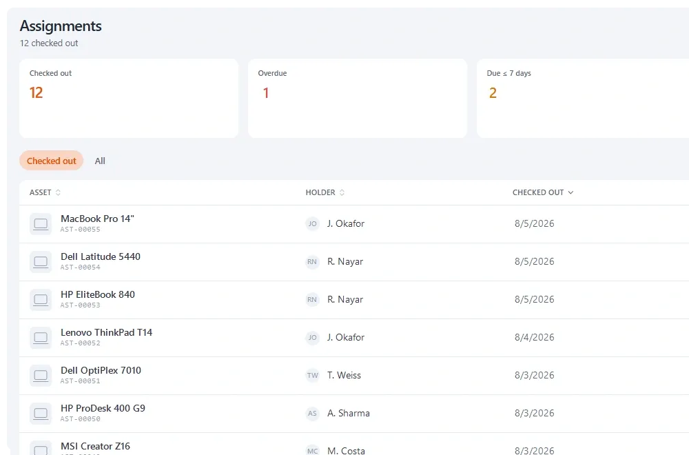Open the HP ProDesk 400 G9 asset name

point(103,408)
